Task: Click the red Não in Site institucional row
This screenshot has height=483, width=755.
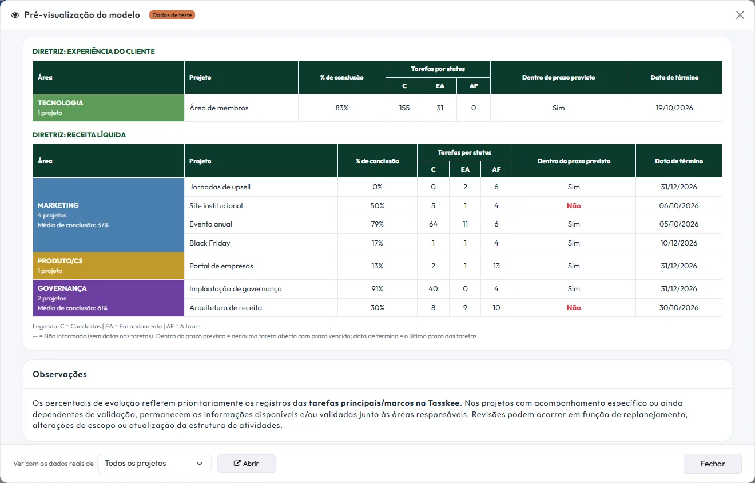Action: [x=574, y=206]
